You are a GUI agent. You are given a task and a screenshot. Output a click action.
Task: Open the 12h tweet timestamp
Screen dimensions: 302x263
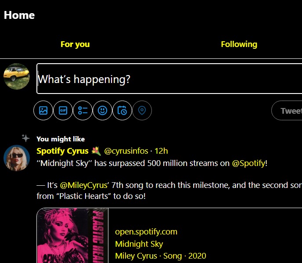tap(161, 151)
